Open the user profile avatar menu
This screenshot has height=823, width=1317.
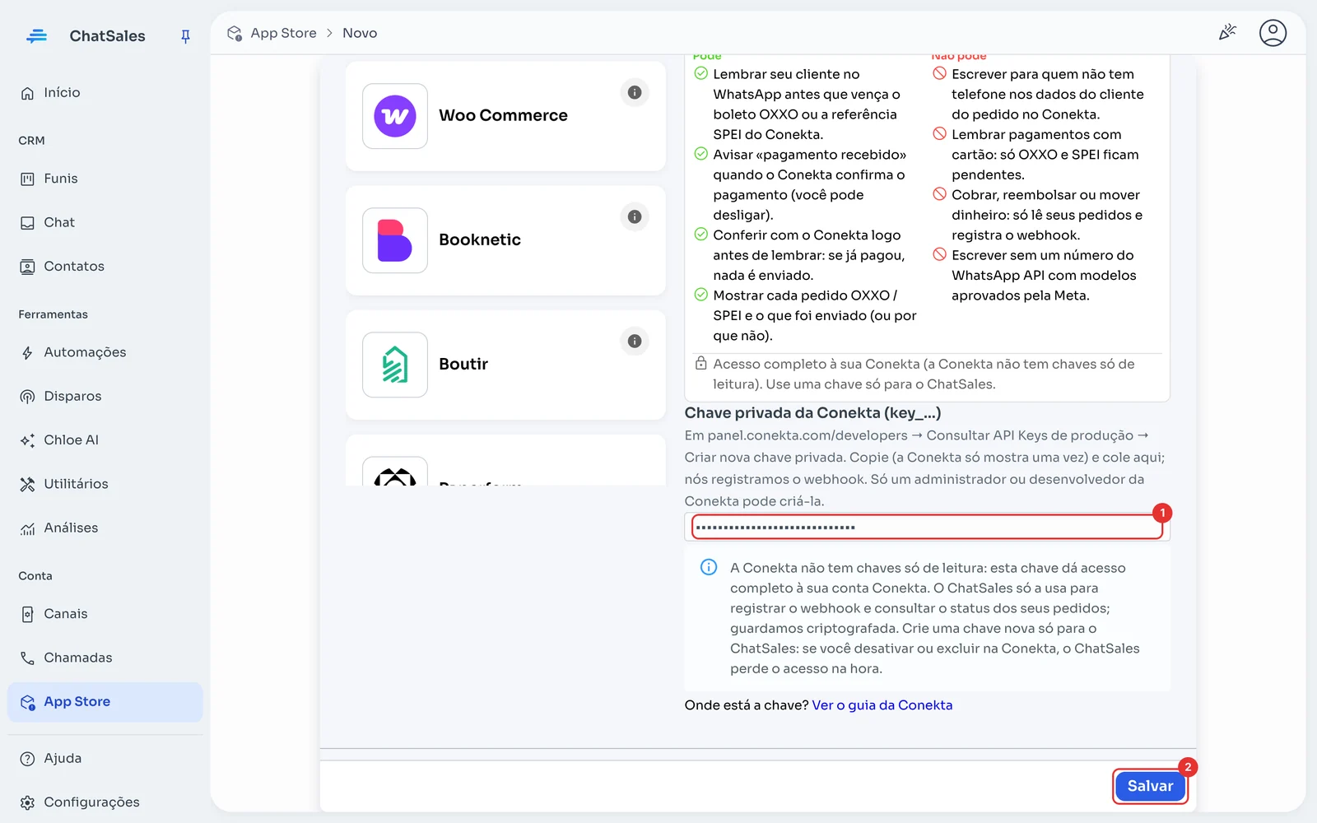point(1273,33)
